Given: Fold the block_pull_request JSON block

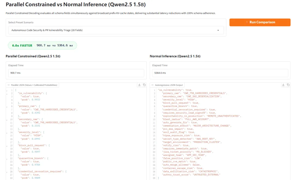Looking at the screenshot, I should coord(7,146).
